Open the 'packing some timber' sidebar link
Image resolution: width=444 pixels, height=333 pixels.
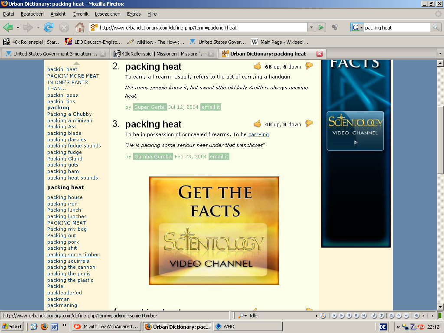coord(73,255)
